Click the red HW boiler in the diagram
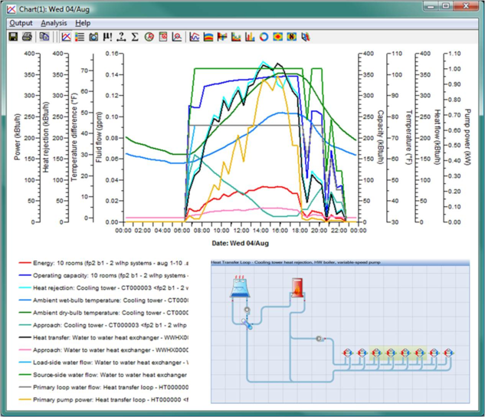The image size is (485, 417). point(296,288)
